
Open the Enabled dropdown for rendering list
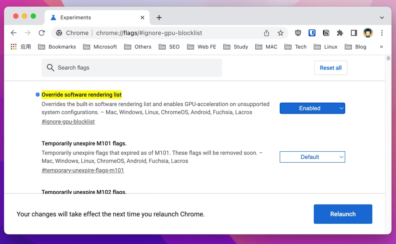pos(312,108)
